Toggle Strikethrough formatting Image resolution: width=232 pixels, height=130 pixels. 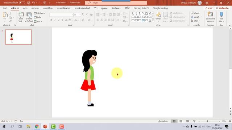(66, 20)
